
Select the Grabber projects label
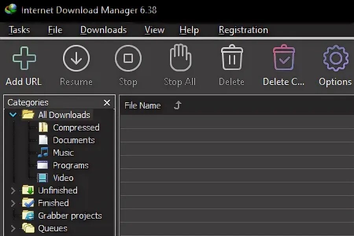(70, 216)
